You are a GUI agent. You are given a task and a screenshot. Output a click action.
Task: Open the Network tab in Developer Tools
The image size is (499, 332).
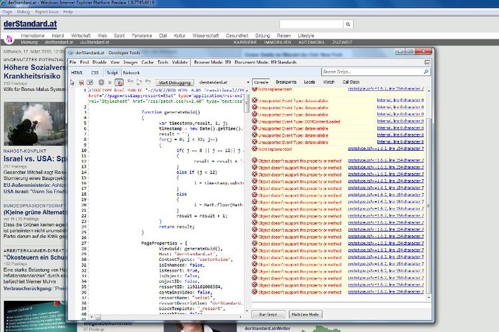(x=131, y=72)
